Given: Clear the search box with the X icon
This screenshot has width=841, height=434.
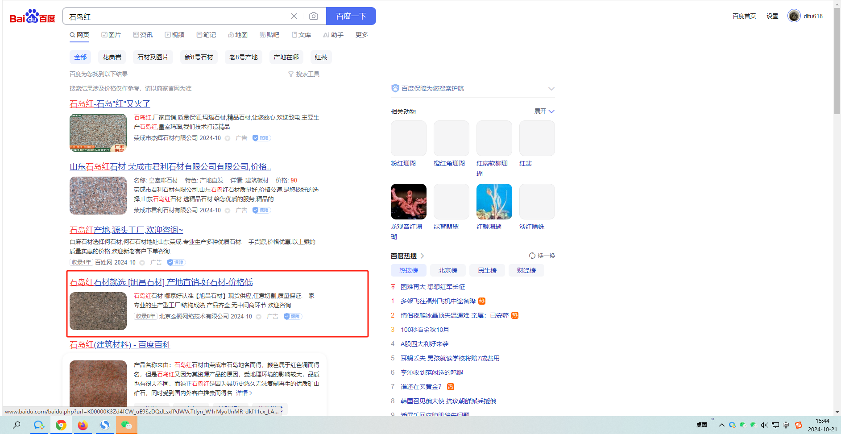Looking at the screenshot, I should click(x=294, y=16).
